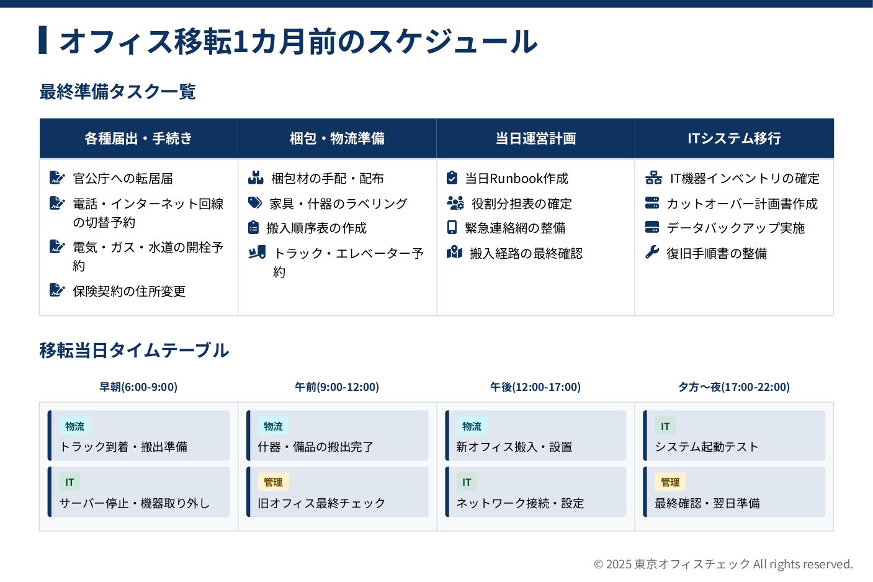
Task: Select the 各種届出・手続き column header
Action: point(138,138)
